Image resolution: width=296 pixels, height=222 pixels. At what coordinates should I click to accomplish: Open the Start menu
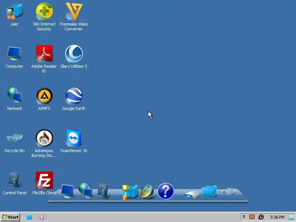tap(10, 217)
